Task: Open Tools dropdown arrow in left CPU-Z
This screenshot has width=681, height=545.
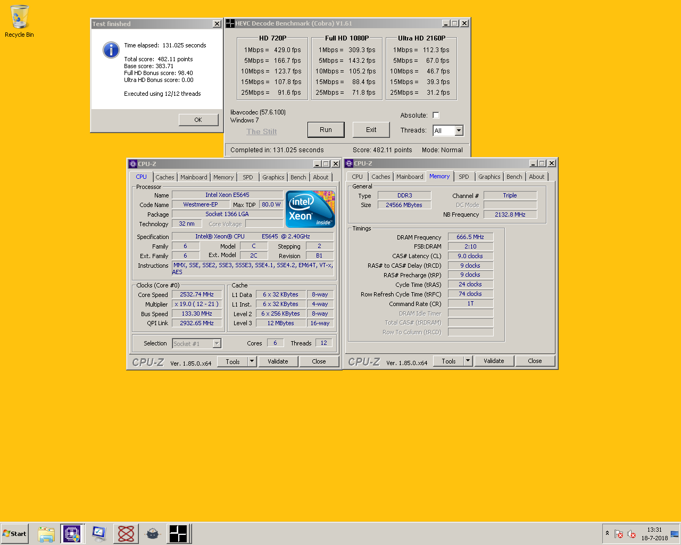Action: point(252,361)
